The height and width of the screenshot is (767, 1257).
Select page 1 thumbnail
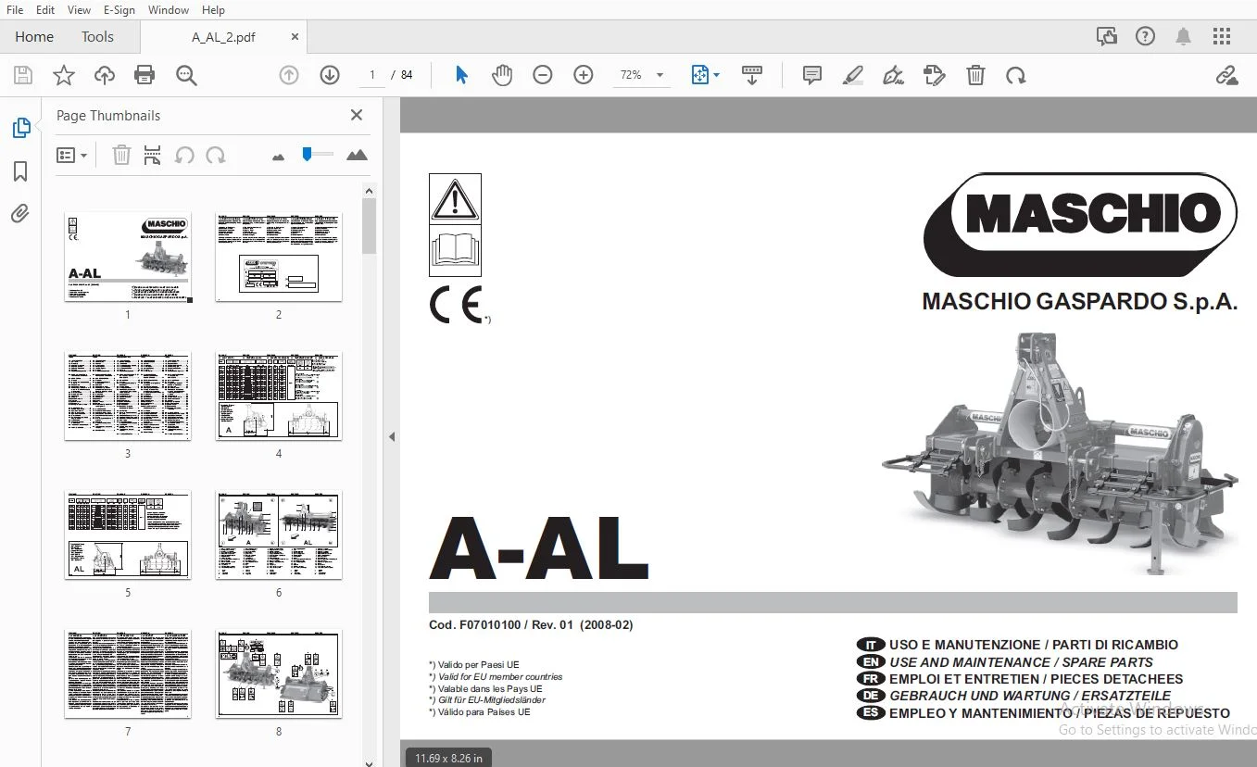[x=128, y=257]
